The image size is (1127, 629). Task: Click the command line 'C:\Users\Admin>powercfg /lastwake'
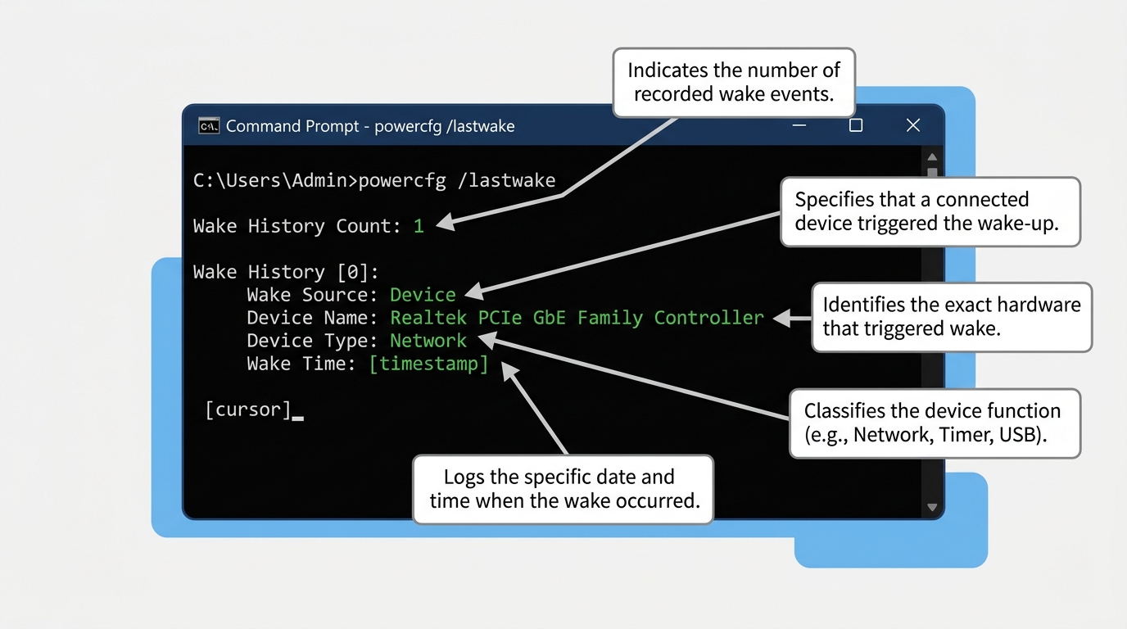coord(374,181)
